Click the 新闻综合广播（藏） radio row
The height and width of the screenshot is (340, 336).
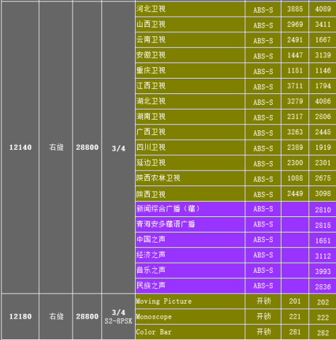pyautogui.click(x=236, y=209)
